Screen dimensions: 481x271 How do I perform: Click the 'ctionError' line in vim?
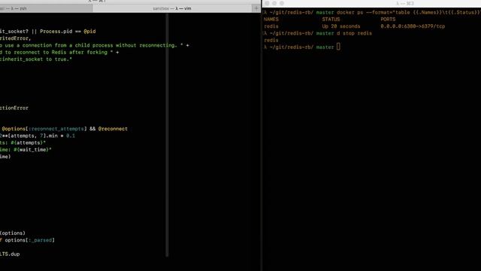pos(14,108)
